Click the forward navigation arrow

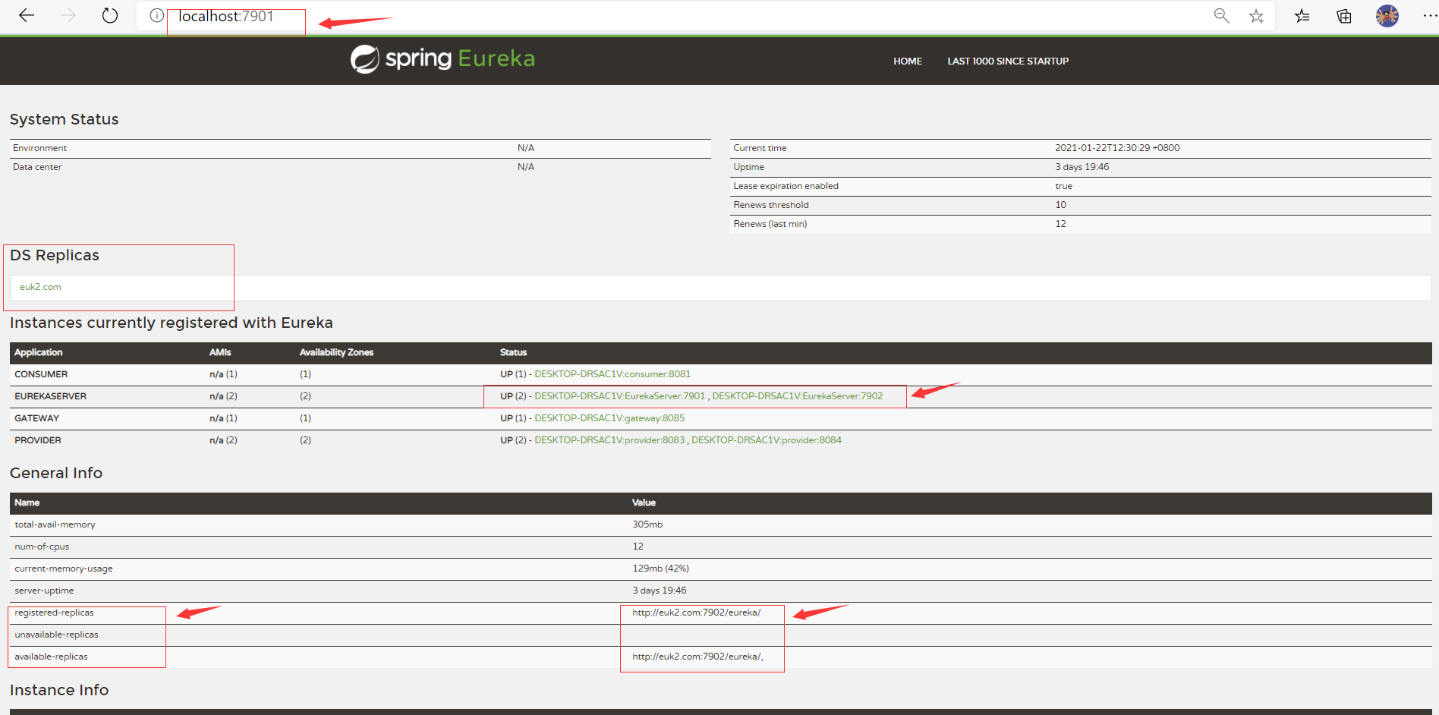(x=68, y=15)
